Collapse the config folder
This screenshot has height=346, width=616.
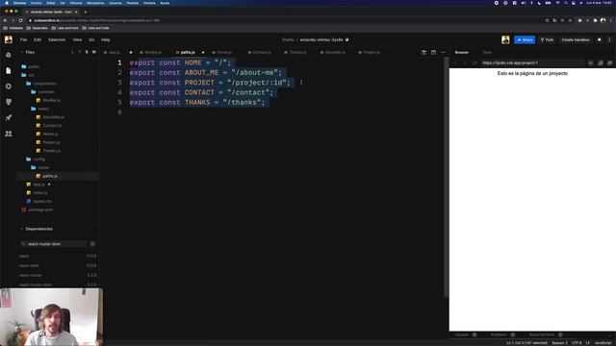click(x=36, y=160)
